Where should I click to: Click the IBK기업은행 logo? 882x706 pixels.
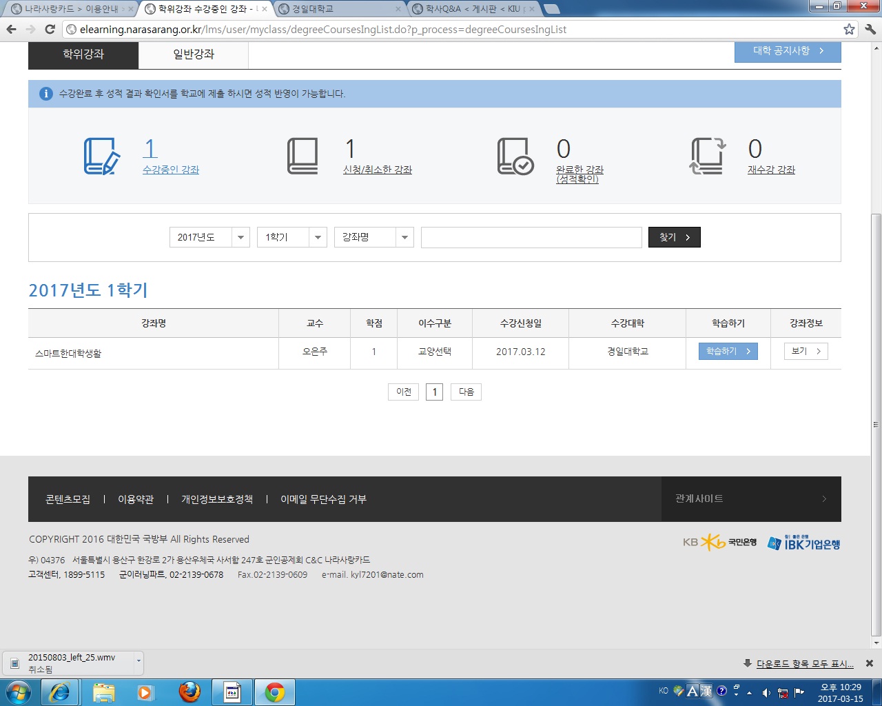pos(803,543)
